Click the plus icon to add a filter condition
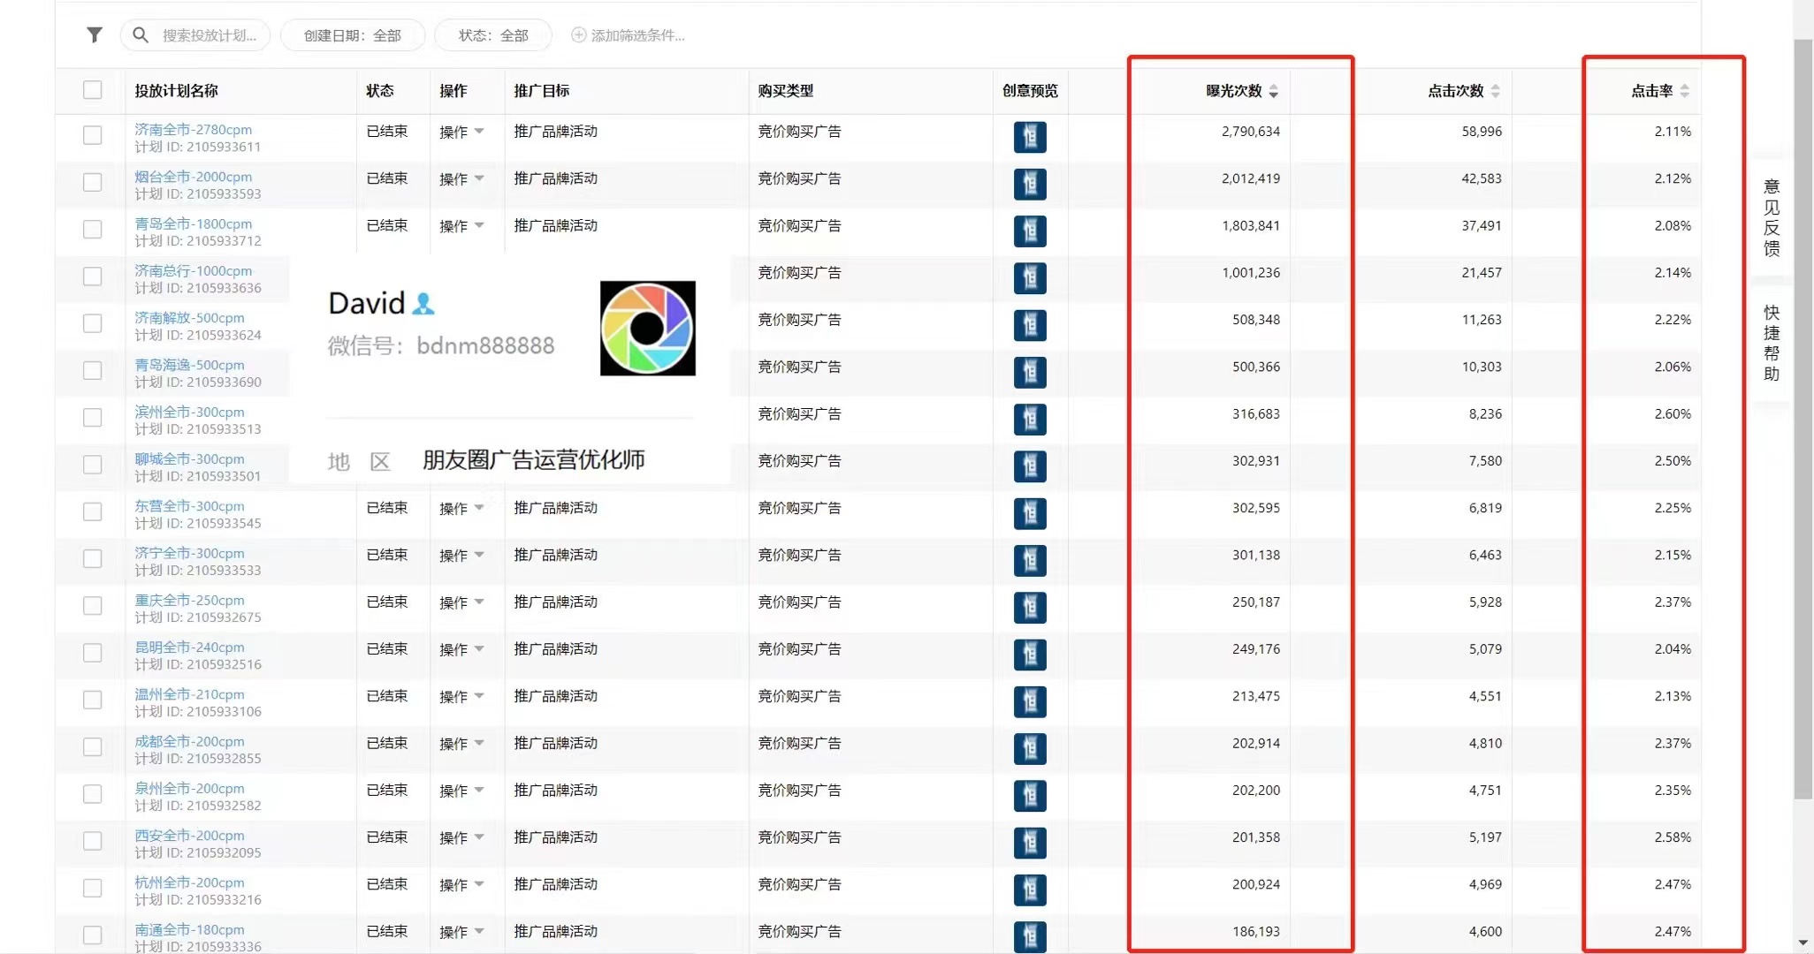 coord(578,35)
